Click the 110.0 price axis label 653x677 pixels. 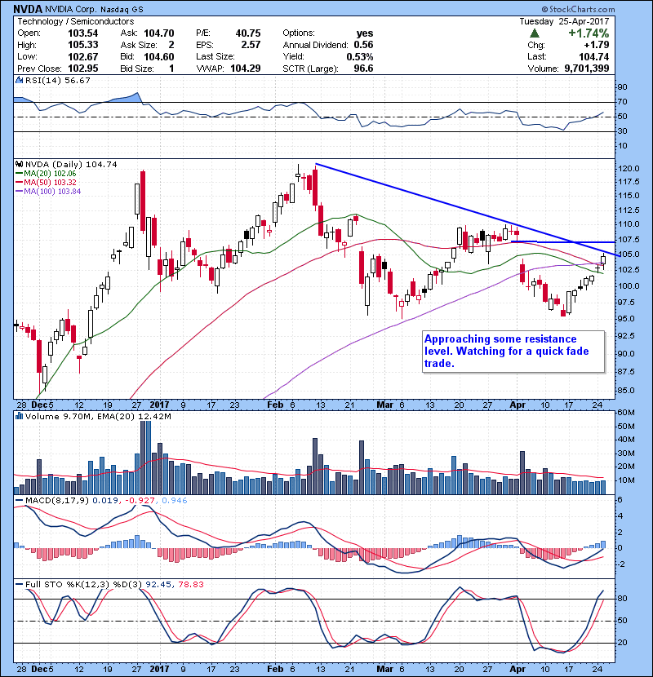629,224
